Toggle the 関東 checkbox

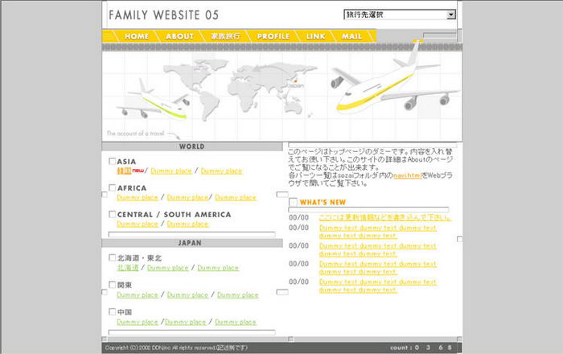click(x=112, y=286)
